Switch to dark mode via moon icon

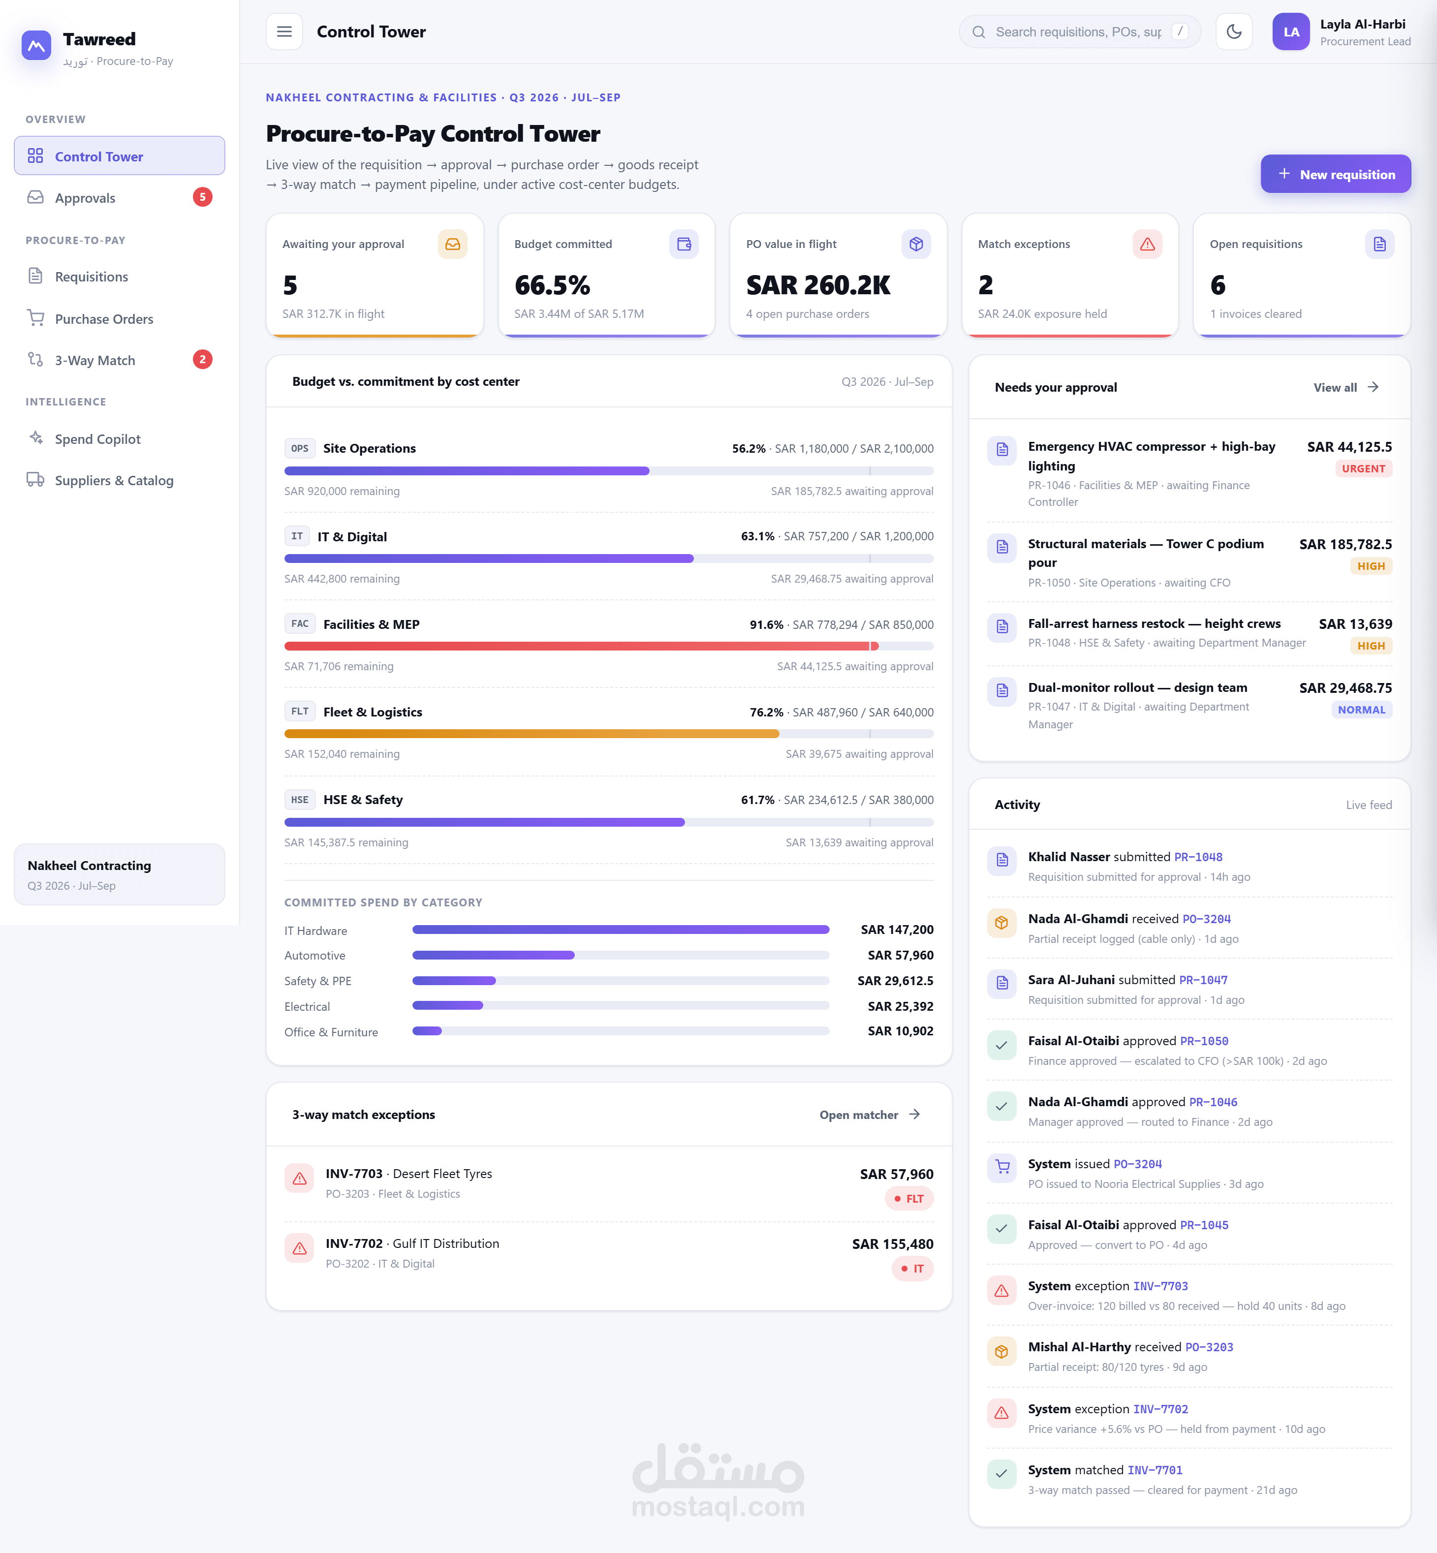[1233, 32]
